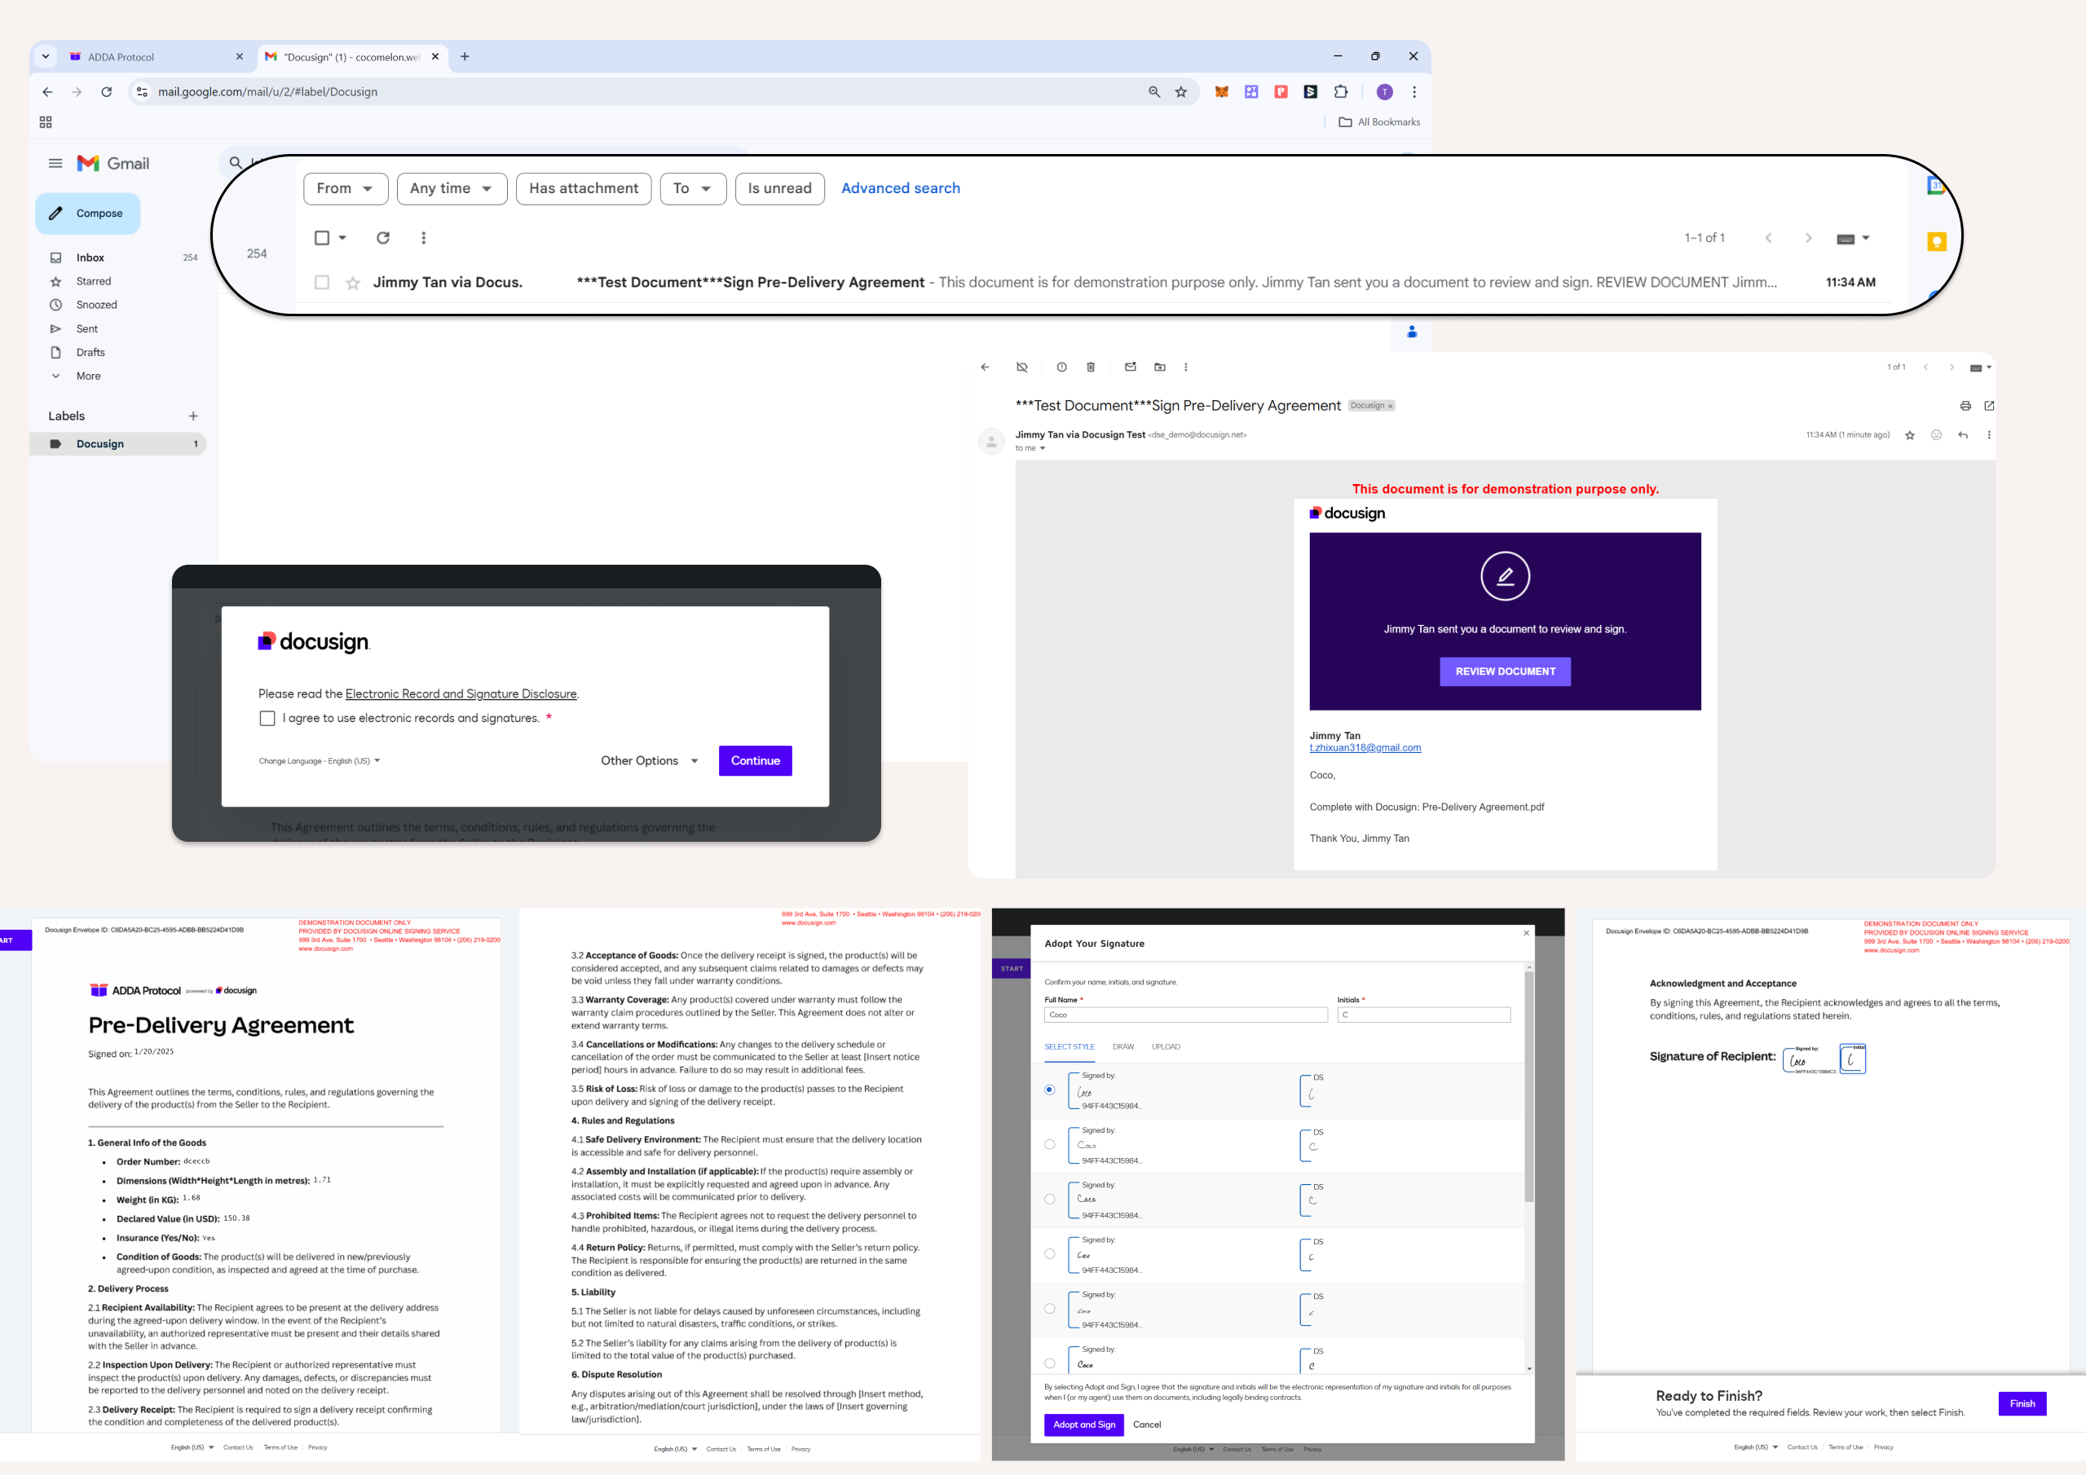This screenshot has height=1475, width=2086.
Task: Click the reply arrow icon
Action: (x=1962, y=435)
